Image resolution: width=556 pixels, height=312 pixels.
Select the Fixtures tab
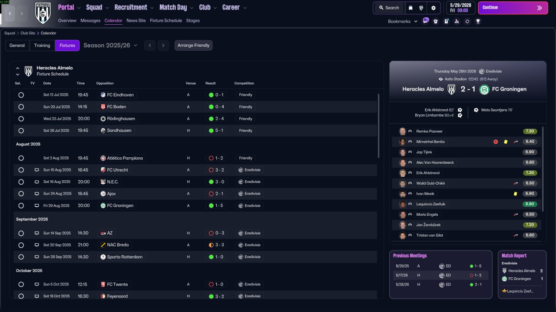(x=67, y=45)
